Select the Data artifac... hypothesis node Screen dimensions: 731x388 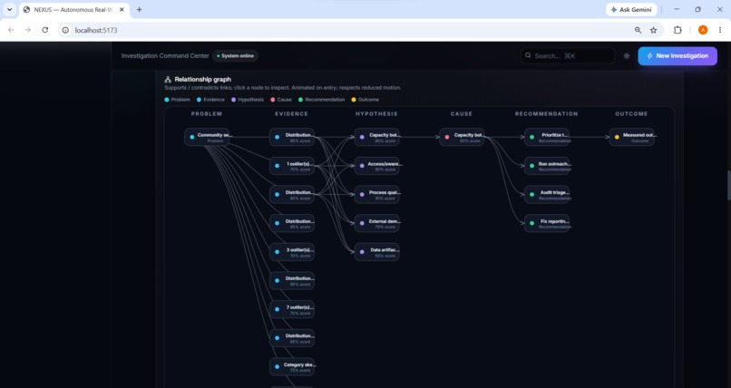click(376, 252)
